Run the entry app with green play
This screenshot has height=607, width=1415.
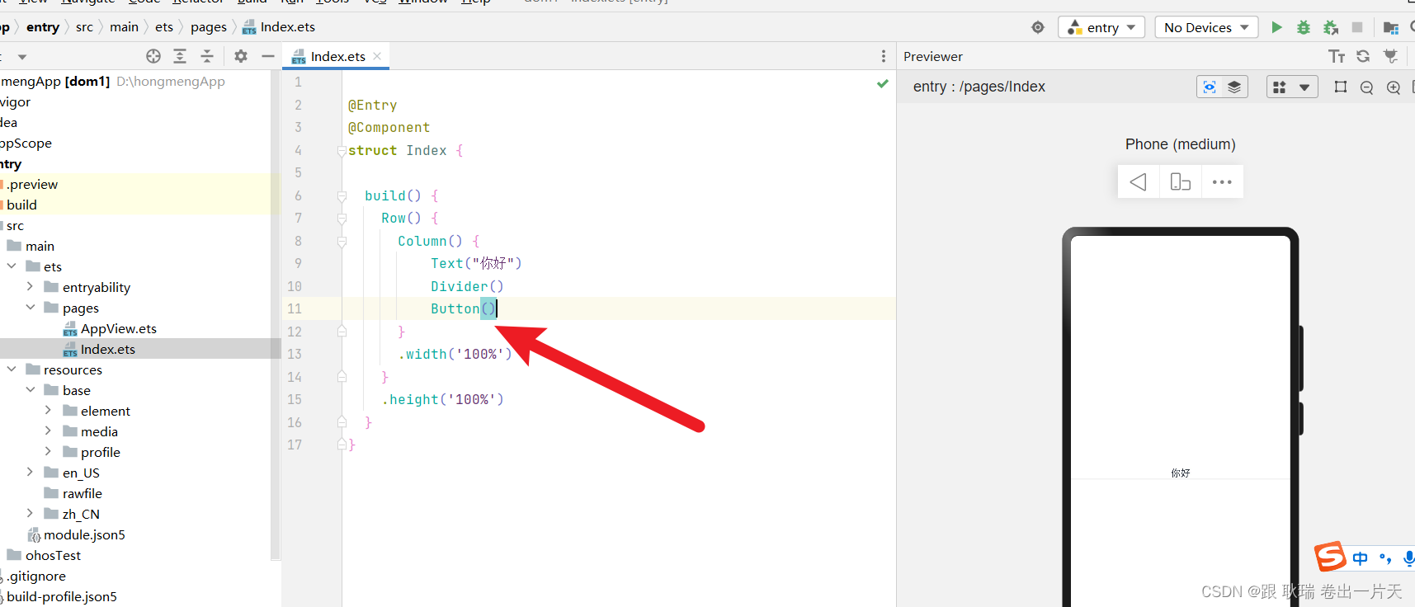tap(1276, 27)
